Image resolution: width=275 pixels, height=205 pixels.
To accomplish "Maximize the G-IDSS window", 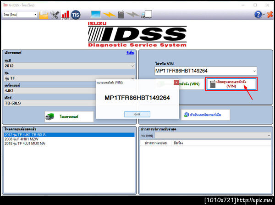I will (255, 5).
